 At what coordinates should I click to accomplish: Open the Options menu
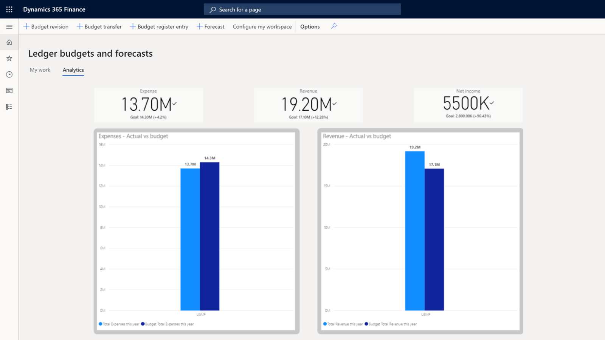[310, 26]
